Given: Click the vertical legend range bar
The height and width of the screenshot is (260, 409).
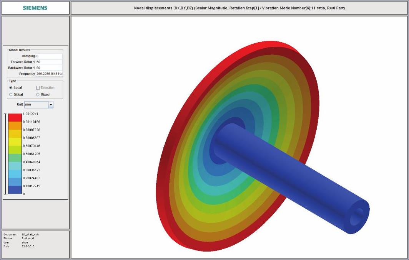Looking at the screenshot, I should pos(5,154).
